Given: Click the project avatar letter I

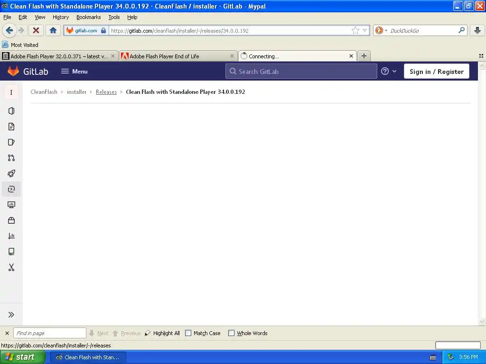Looking at the screenshot, I should 11,92.
